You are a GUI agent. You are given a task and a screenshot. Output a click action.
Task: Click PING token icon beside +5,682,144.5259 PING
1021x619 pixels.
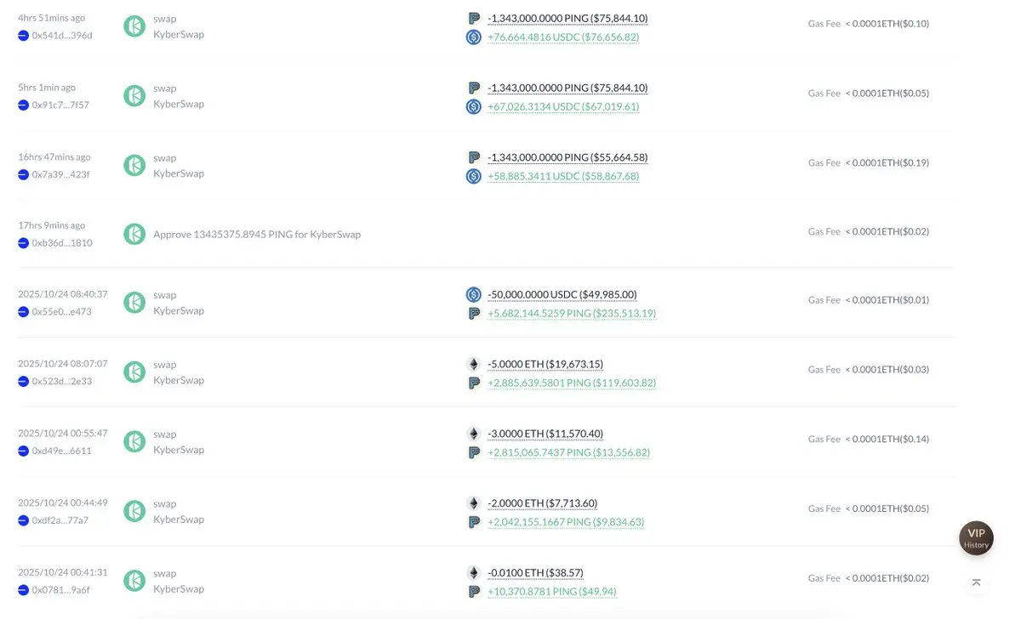[474, 313]
